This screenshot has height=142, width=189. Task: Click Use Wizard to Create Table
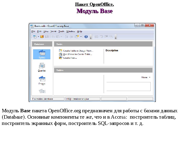click(77, 54)
